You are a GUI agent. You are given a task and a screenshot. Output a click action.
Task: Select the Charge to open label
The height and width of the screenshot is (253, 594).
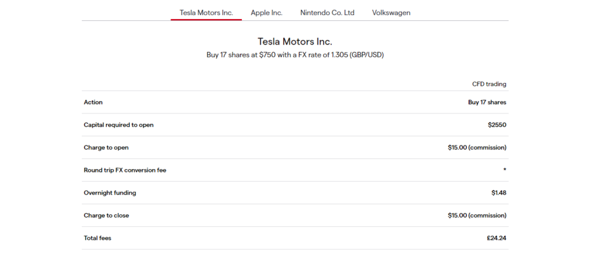pyautogui.click(x=106, y=148)
